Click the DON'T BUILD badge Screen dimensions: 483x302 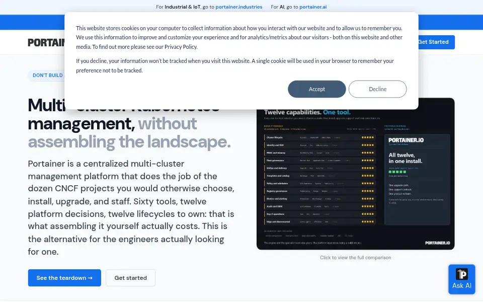[46, 75]
